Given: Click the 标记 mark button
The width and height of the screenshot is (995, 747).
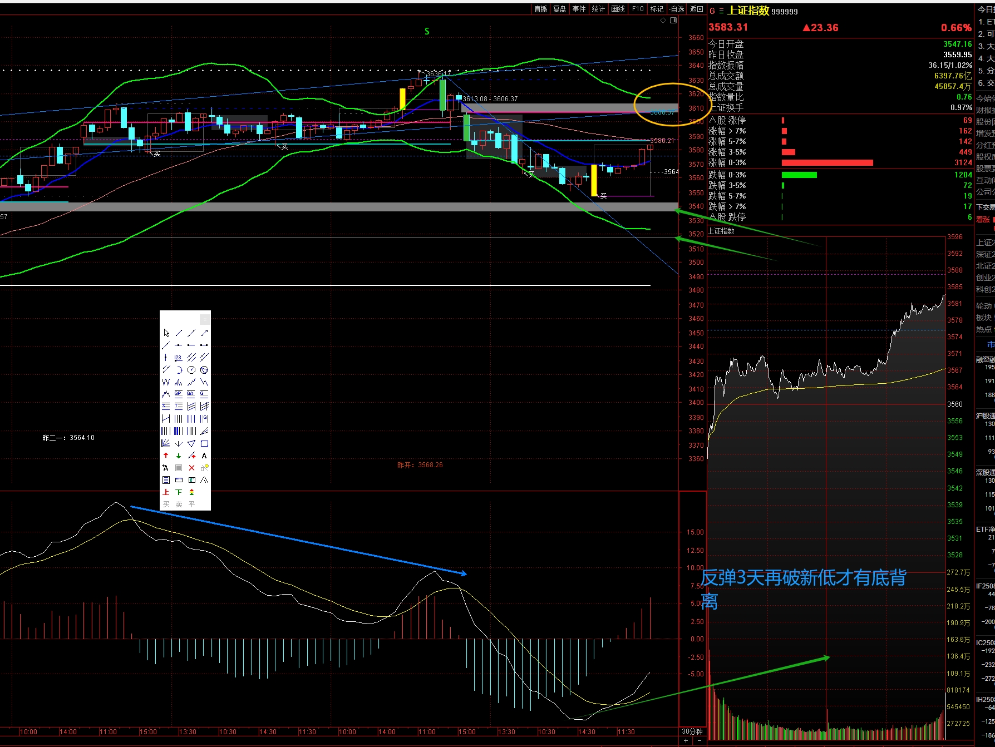Looking at the screenshot, I should click(x=657, y=9).
